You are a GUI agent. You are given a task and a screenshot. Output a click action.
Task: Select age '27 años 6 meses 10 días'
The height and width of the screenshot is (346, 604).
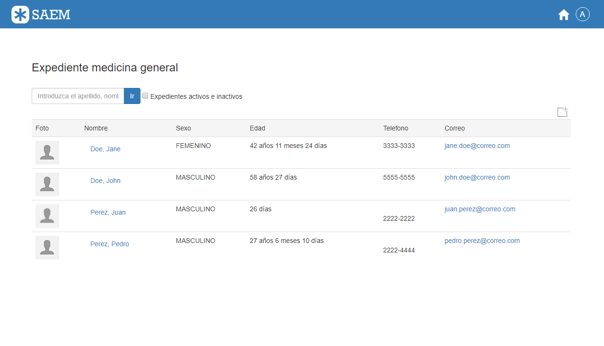[287, 241]
